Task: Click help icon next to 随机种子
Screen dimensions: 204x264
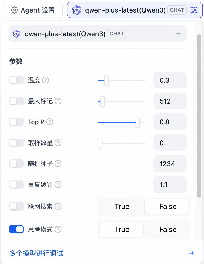Action: tap(58, 164)
